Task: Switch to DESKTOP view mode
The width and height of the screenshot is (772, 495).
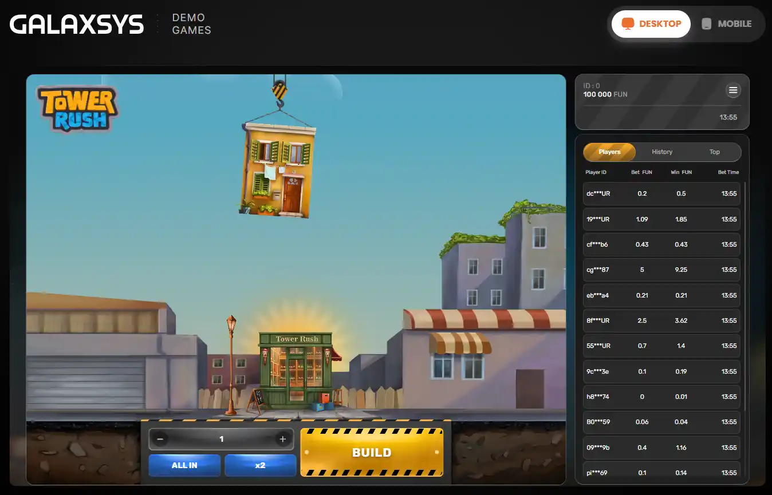Action: pyautogui.click(x=651, y=23)
